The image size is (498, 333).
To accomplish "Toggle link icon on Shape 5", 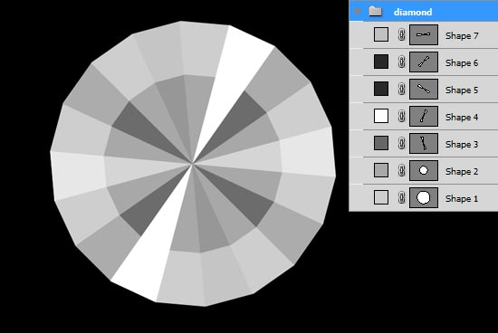I will coord(401,89).
